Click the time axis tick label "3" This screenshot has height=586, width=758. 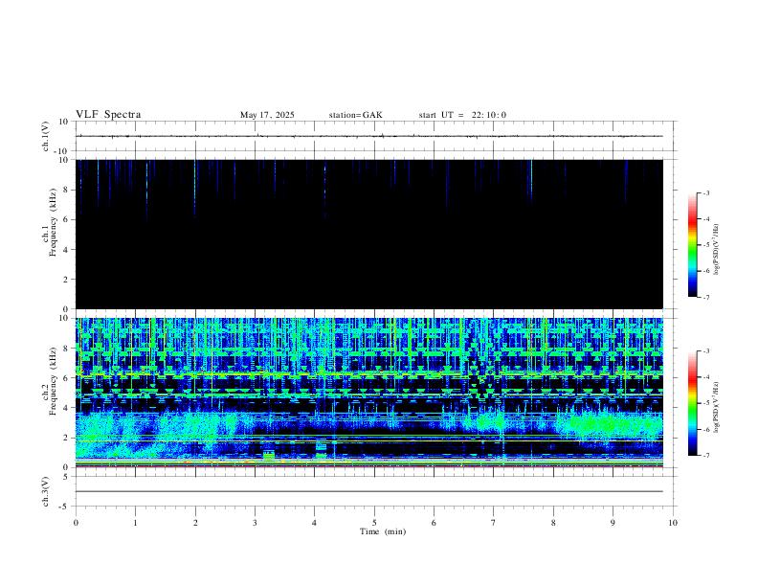click(x=255, y=523)
